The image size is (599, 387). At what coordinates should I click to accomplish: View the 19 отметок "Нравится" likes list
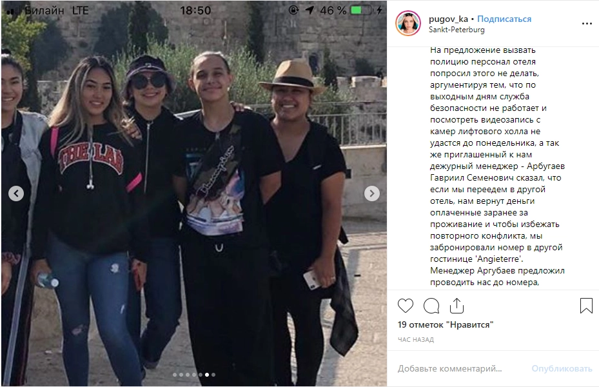click(x=446, y=324)
